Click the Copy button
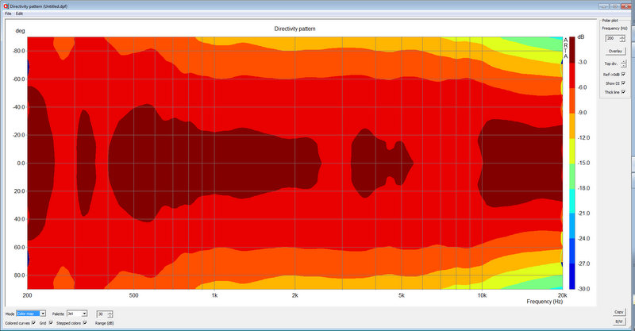This screenshot has height=331, width=635. tap(618, 312)
